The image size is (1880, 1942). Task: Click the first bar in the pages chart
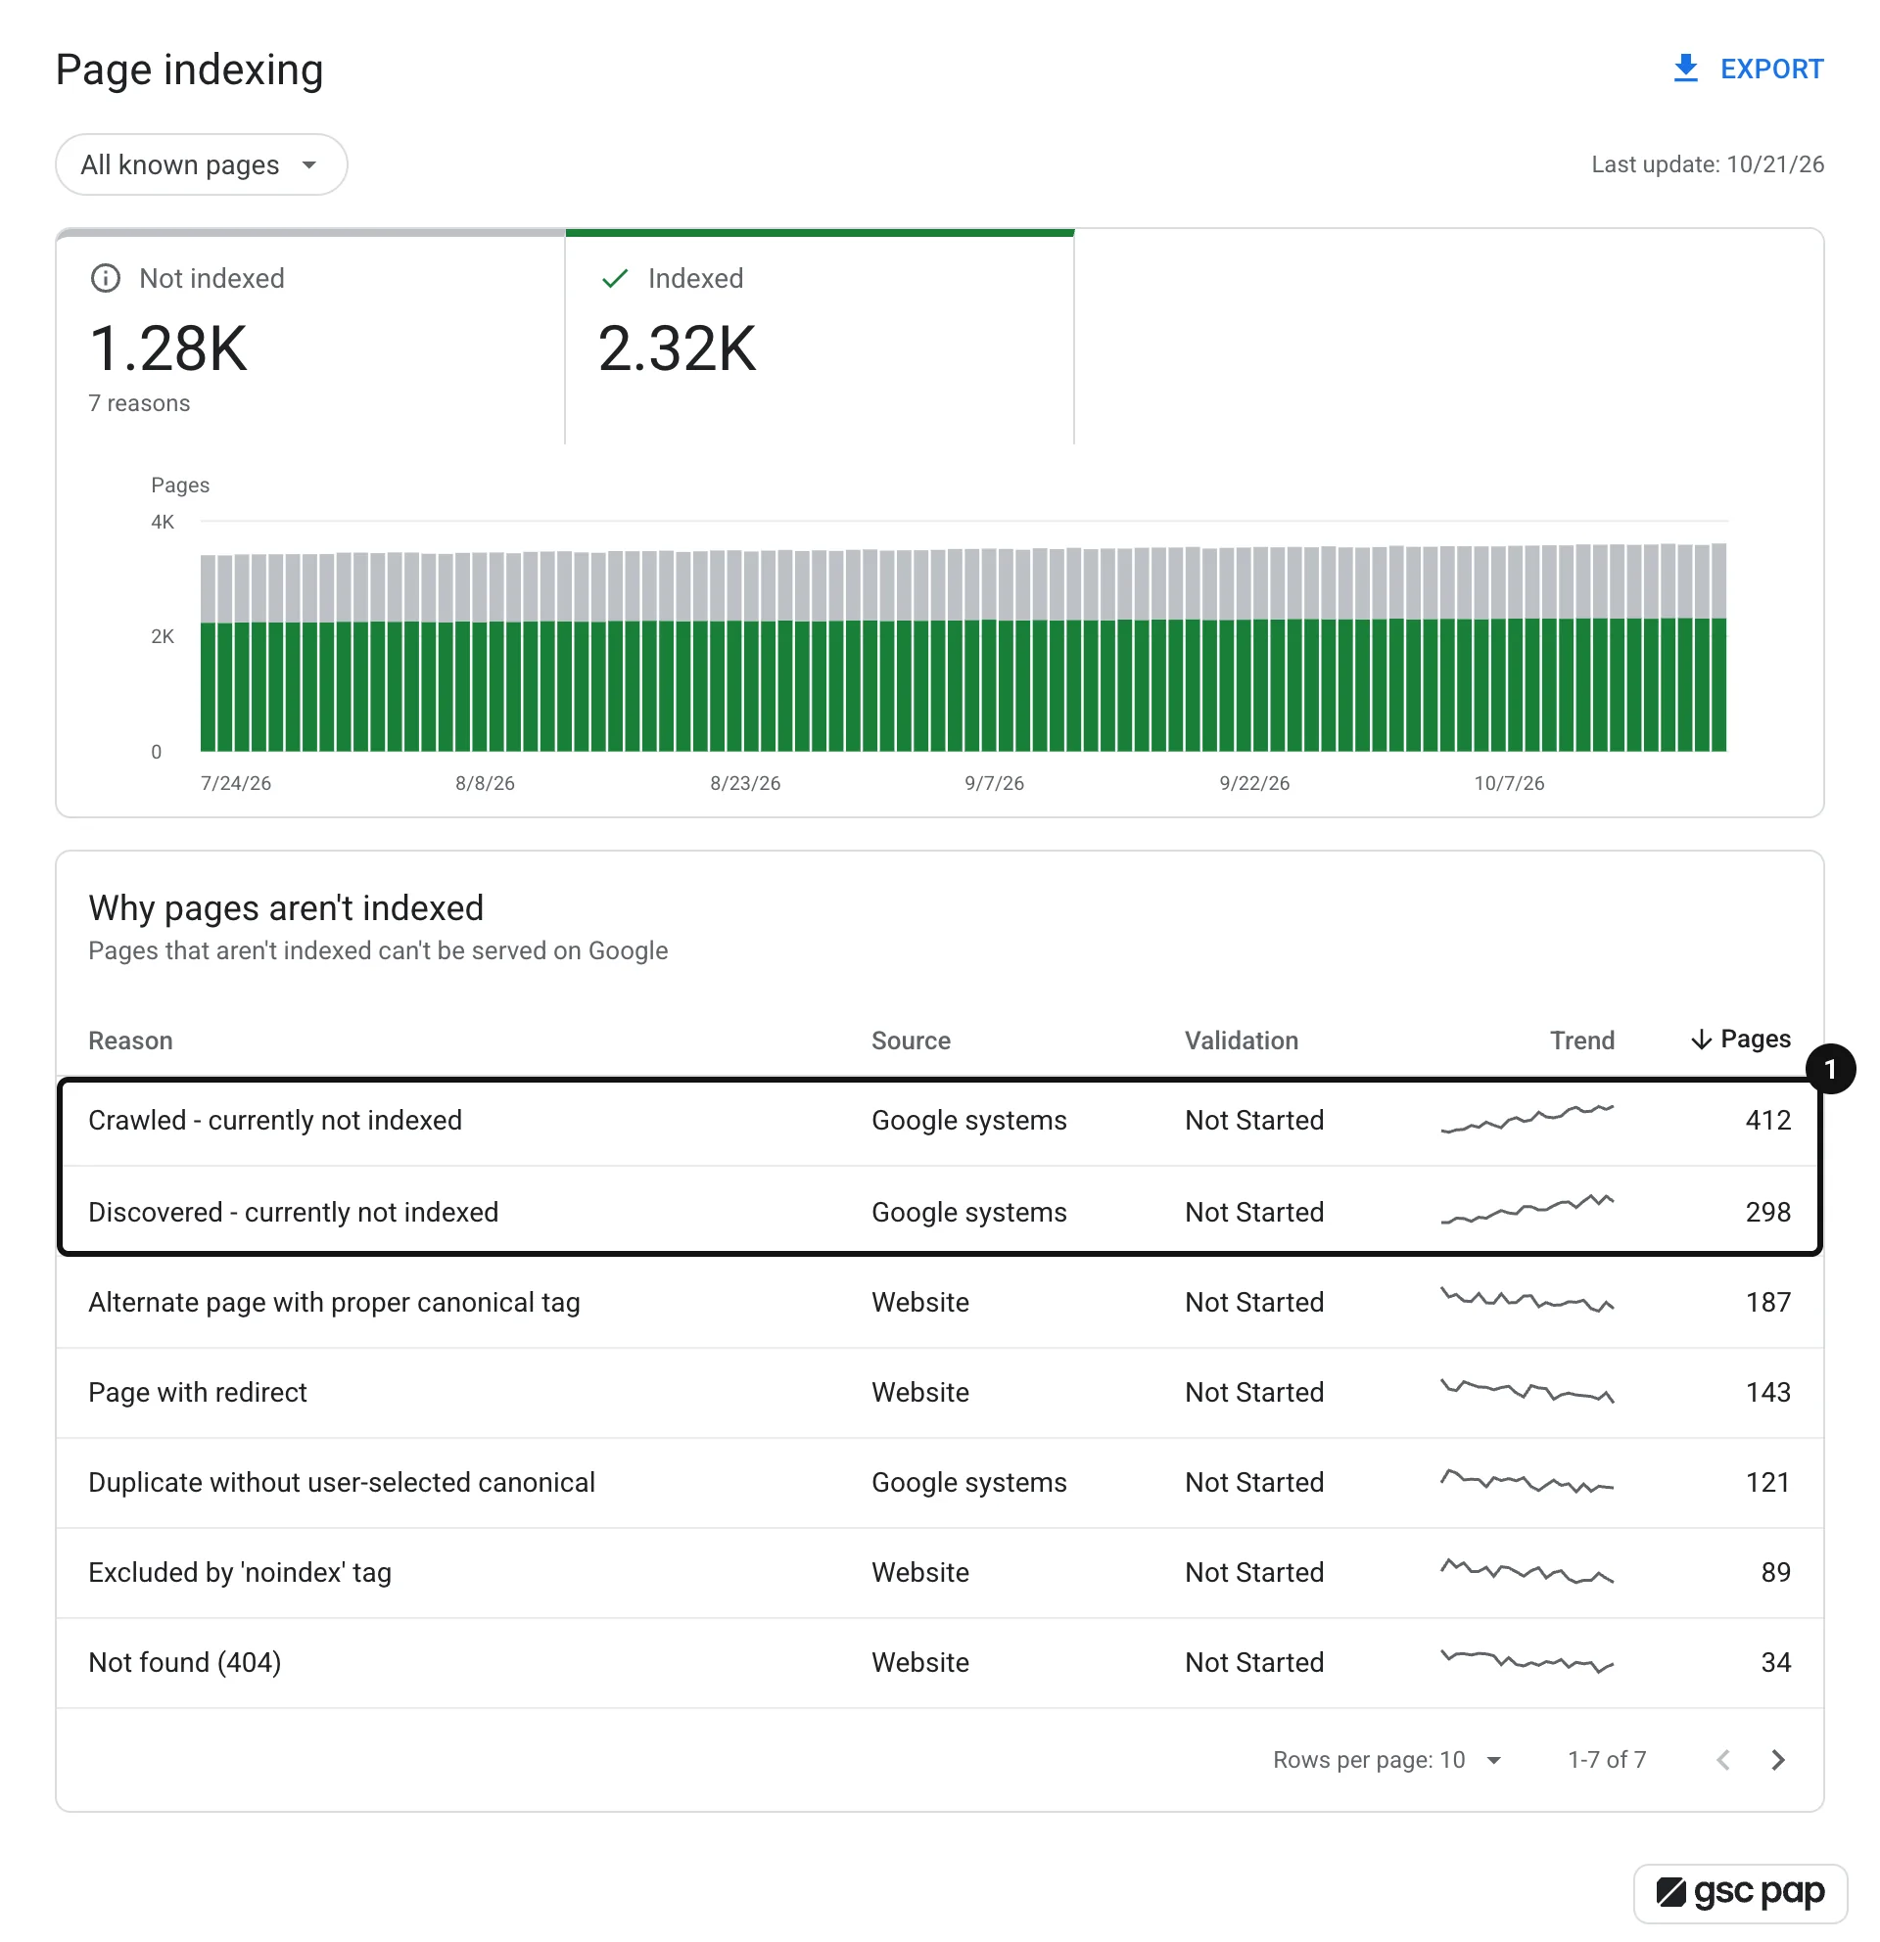[209, 653]
